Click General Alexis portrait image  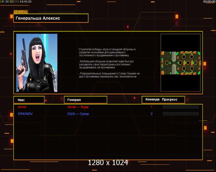click(x=37, y=63)
